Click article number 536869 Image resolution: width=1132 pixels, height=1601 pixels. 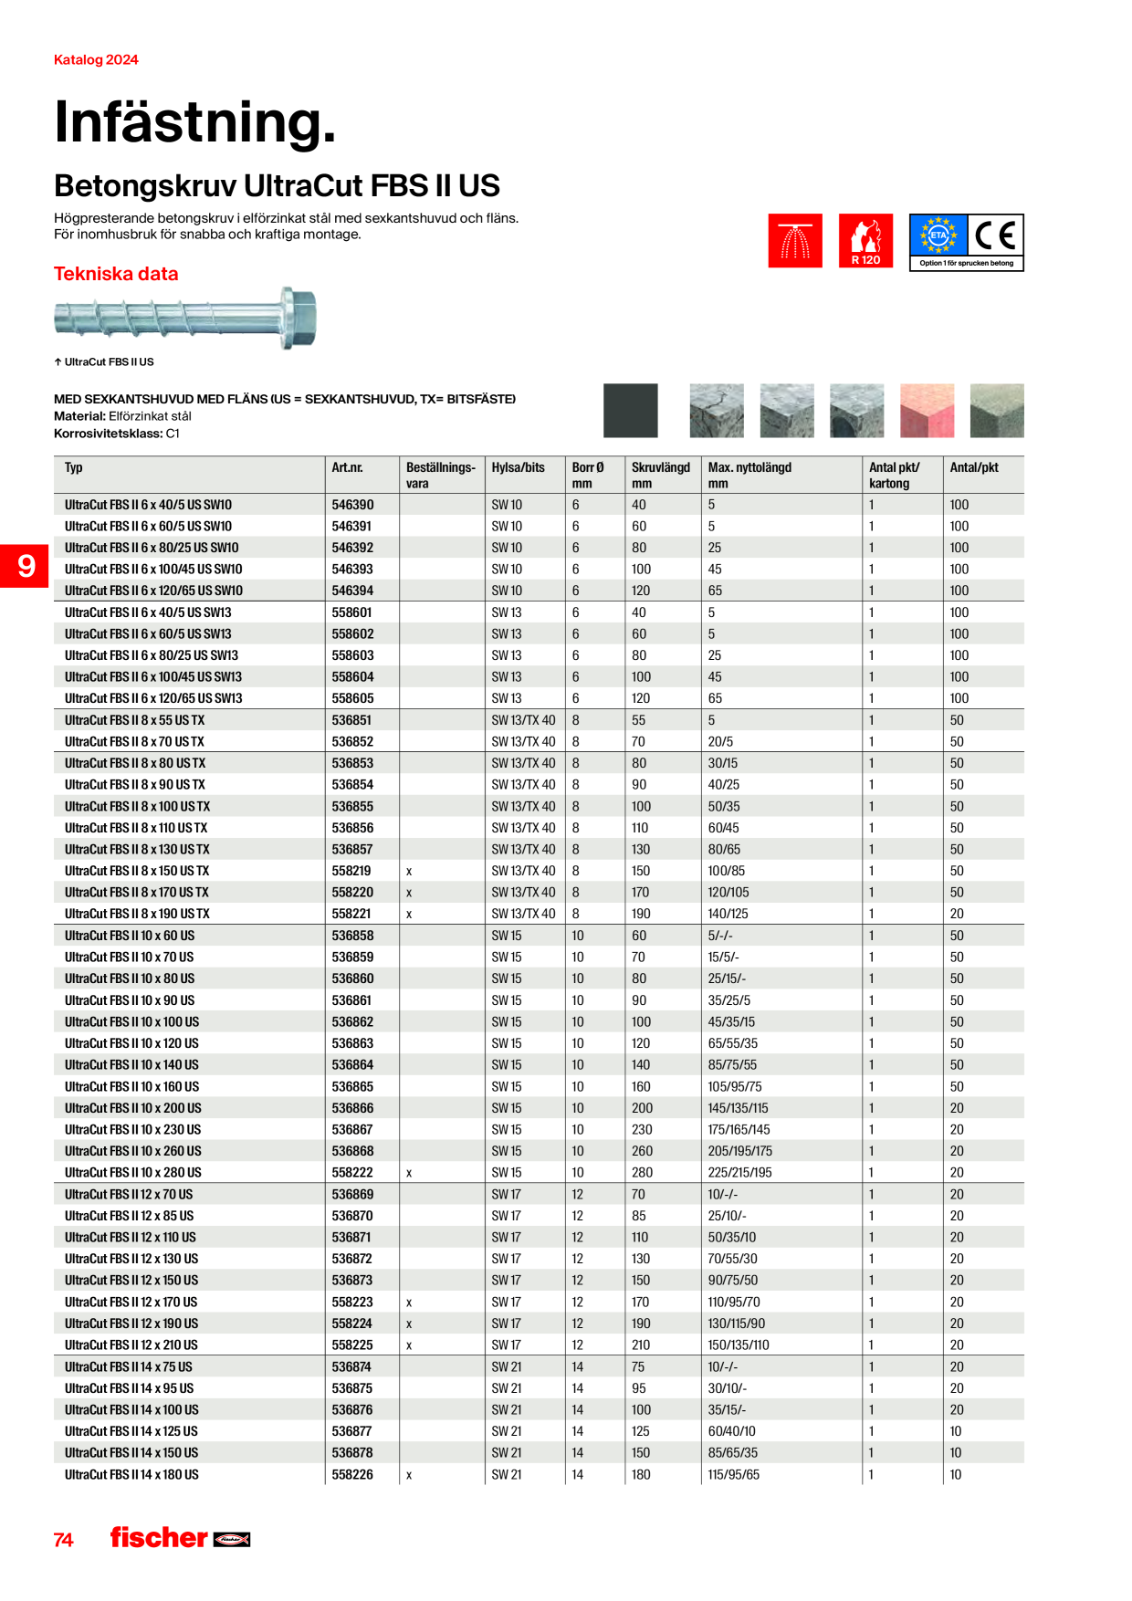(352, 1195)
